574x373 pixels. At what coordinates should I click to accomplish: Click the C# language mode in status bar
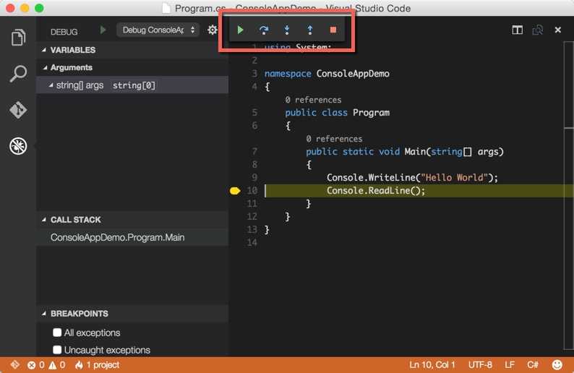(533, 365)
